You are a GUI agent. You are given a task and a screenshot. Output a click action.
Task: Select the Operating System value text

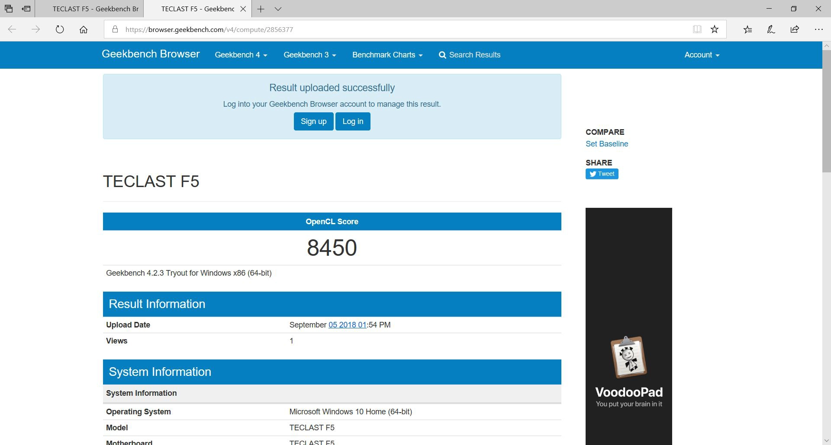pos(351,412)
